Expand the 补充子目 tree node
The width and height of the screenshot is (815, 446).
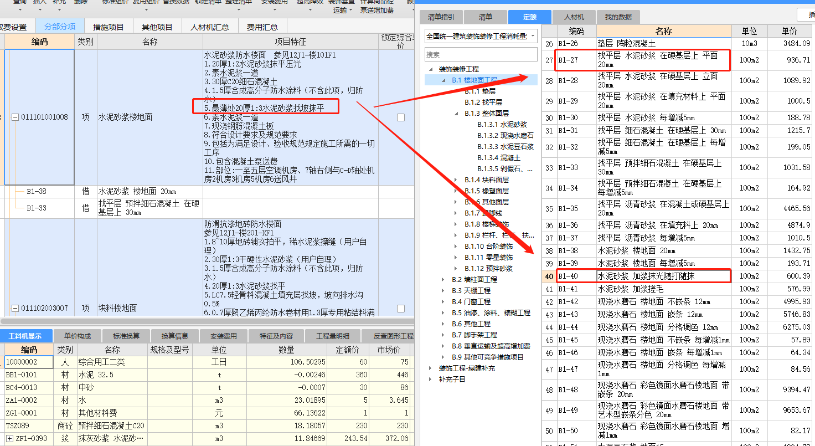coord(430,380)
